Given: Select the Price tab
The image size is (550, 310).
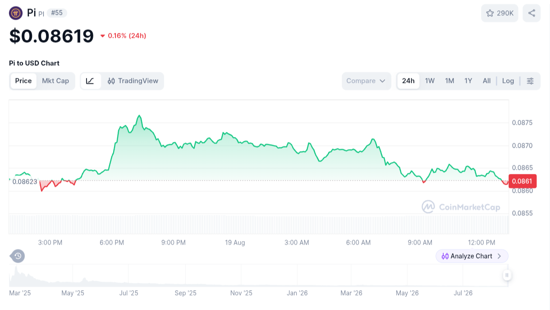Looking at the screenshot, I should point(23,81).
